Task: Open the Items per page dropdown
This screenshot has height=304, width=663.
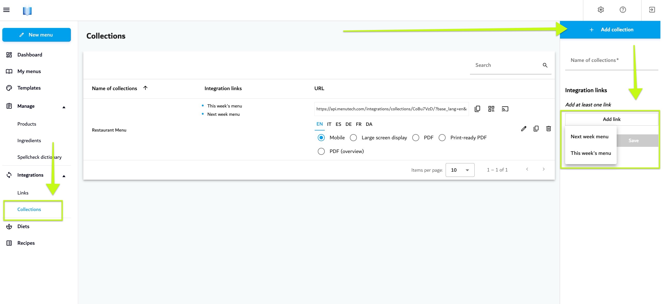Action: point(460,170)
